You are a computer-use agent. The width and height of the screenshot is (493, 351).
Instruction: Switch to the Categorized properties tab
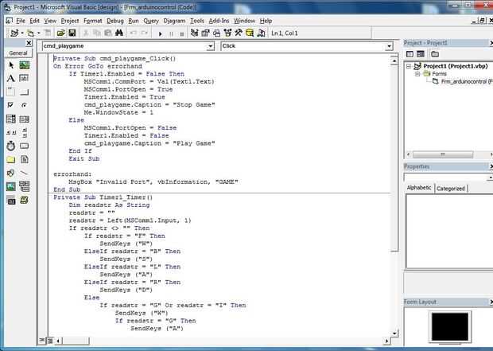451,189
